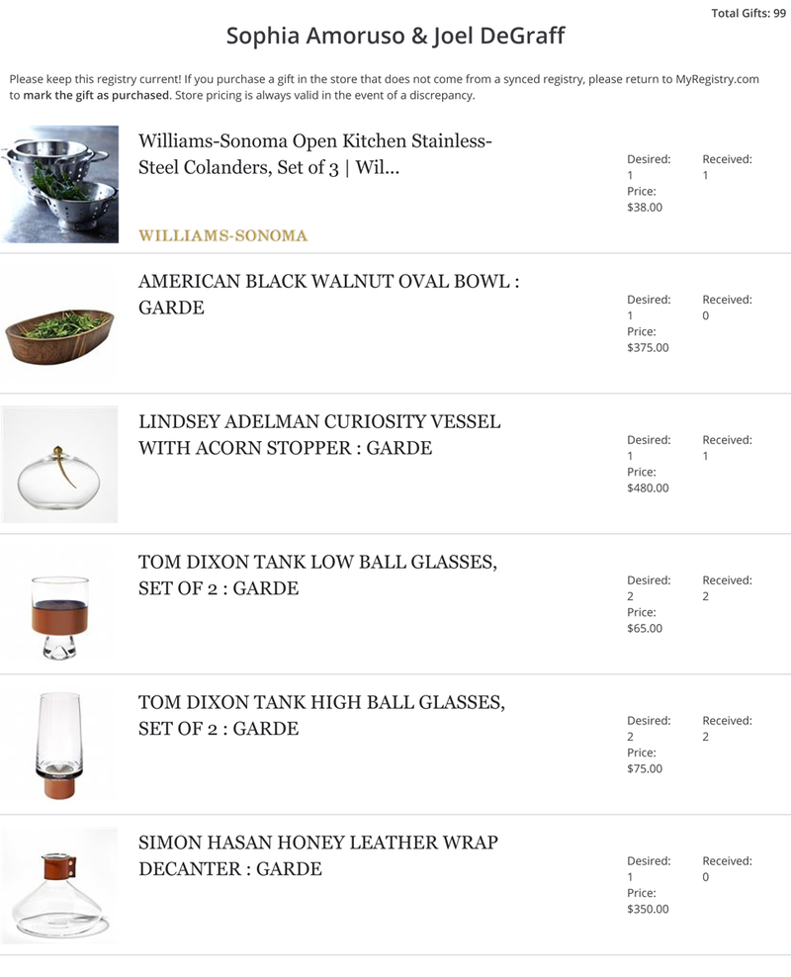Viewport: 791px width, 977px height.
Task: Click the $38.00 price of the colanders
Action: (645, 208)
